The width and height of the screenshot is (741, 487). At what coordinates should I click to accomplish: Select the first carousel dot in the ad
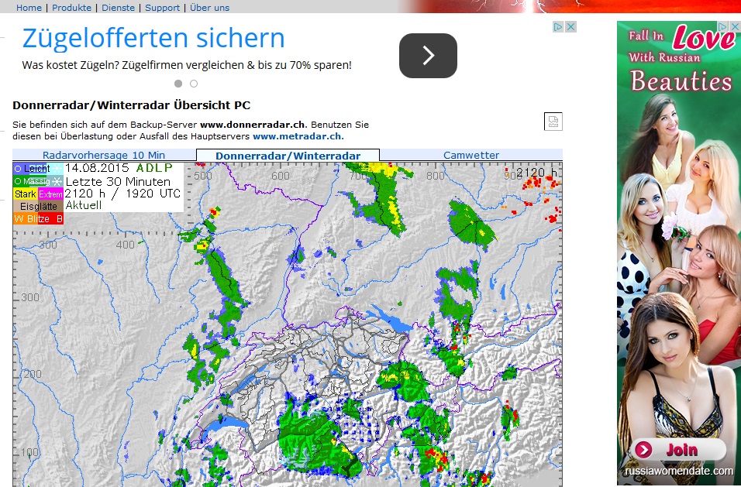tap(178, 84)
